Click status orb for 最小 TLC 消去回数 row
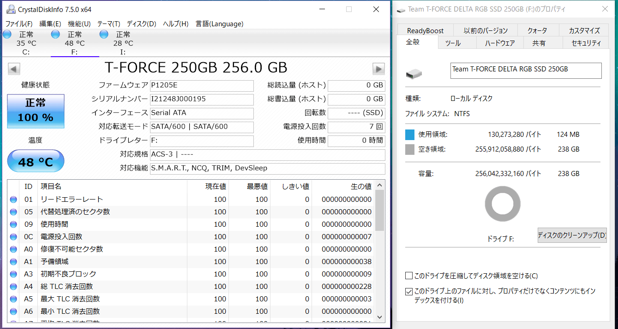 tap(13, 311)
